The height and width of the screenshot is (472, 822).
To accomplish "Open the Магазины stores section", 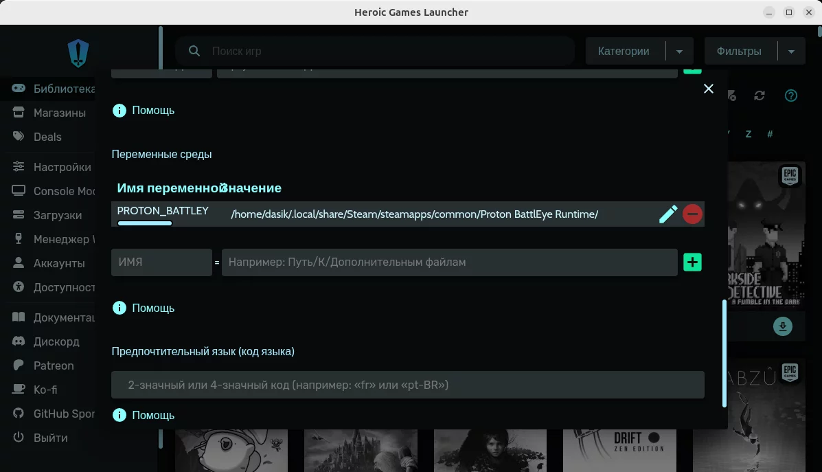I will point(49,113).
